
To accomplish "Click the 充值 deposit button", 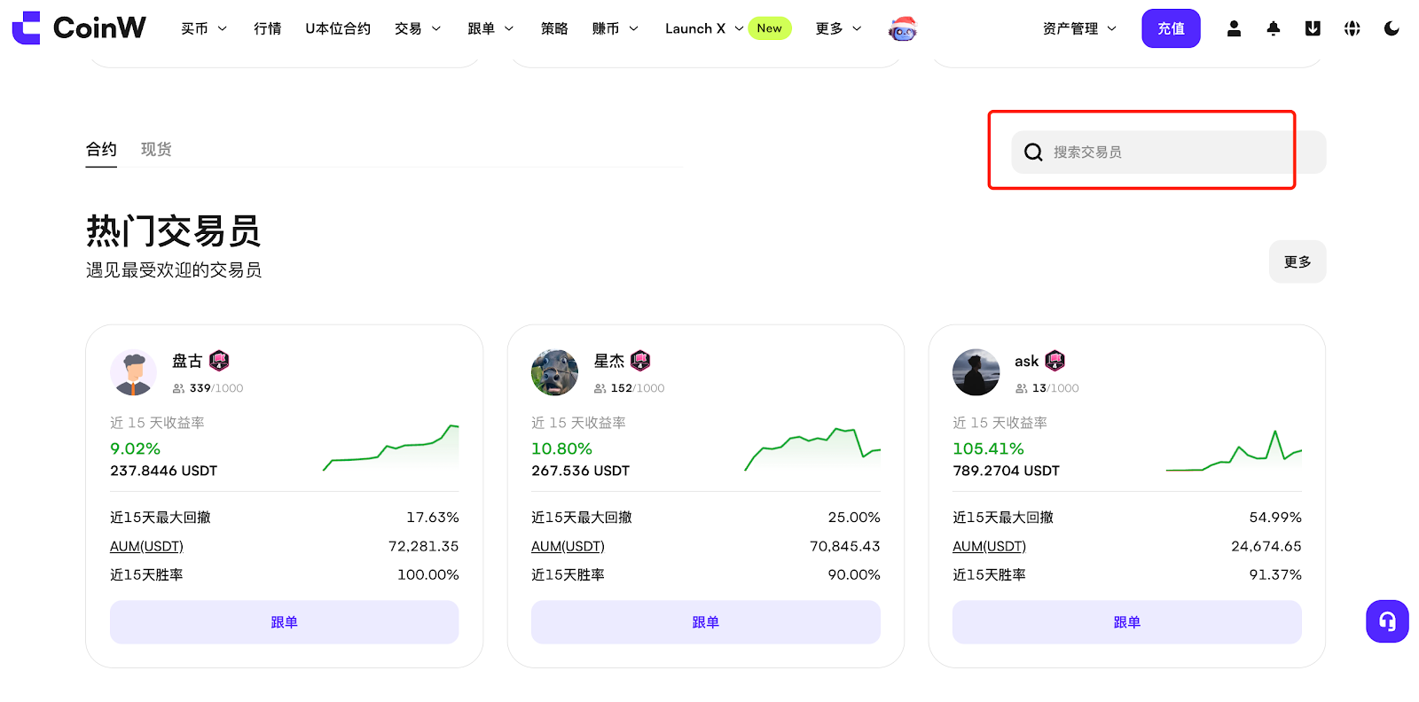I will point(1171,28).
